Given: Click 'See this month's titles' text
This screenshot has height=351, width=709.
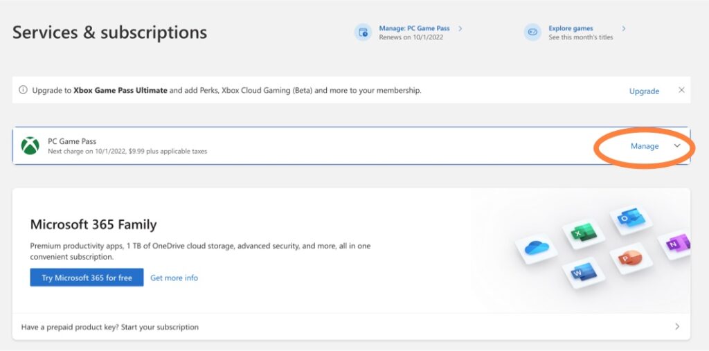Looking at the screenshot, I should coord(581,37).
